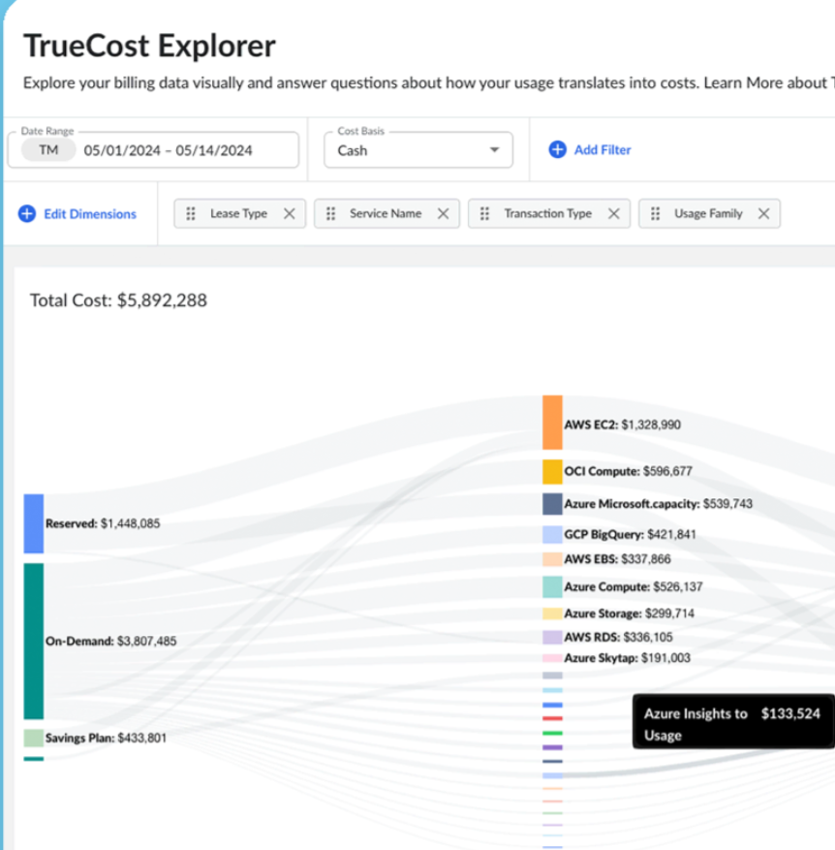Click the 'On-Demand: $3,807,485' label

pyautogui.click(x=111, y=642)
